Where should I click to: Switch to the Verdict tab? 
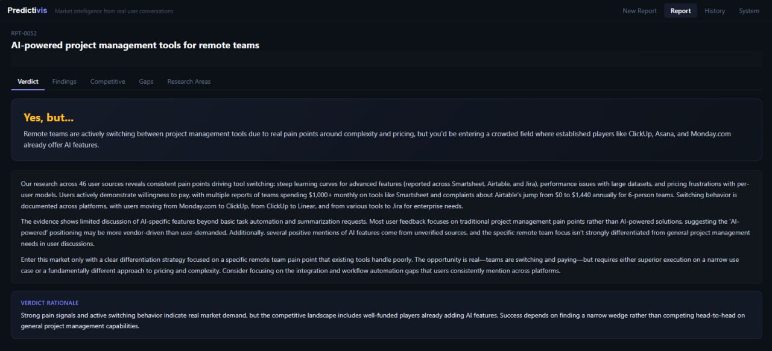28,81
